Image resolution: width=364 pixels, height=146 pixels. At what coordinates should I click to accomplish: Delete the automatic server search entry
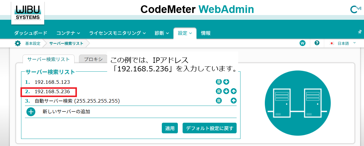tap(219, 101)
